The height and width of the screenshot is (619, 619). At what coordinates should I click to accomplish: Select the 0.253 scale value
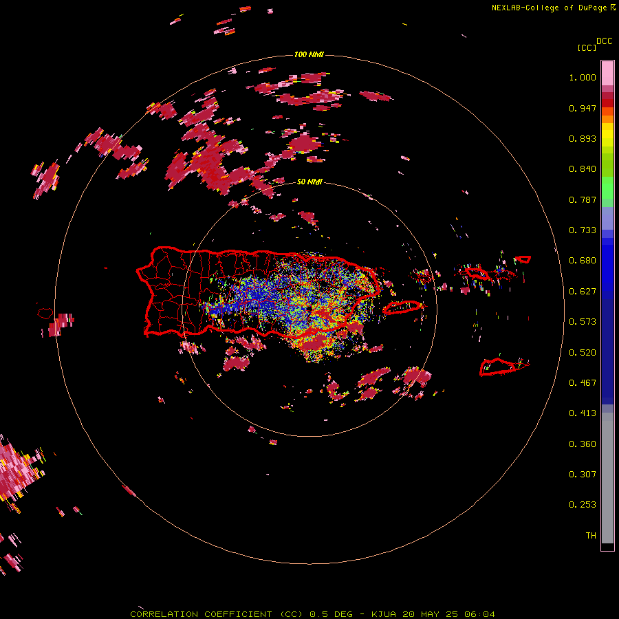tap(583, 505)
